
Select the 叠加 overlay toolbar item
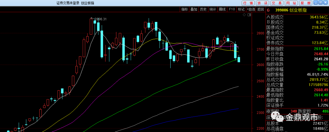click(x=194, y=9)
